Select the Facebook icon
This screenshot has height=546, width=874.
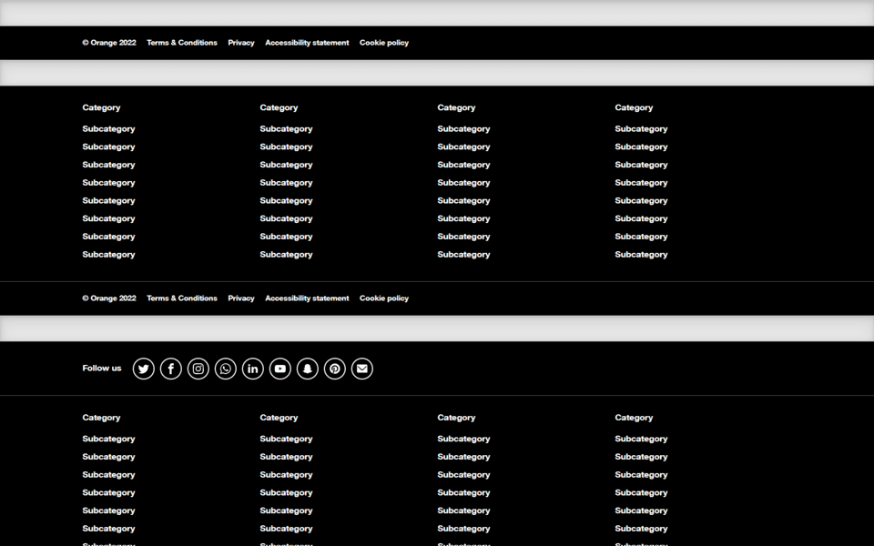(170, 369)
